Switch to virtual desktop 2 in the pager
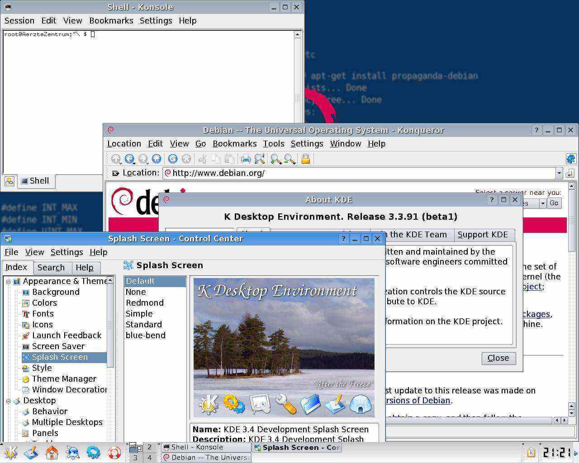The height and width of the screenshot is (463, 579). (149, 447)
